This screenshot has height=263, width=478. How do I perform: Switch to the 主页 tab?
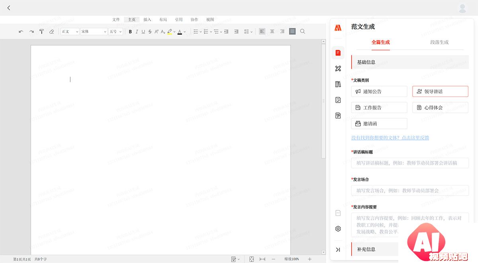tap(131, 20)
